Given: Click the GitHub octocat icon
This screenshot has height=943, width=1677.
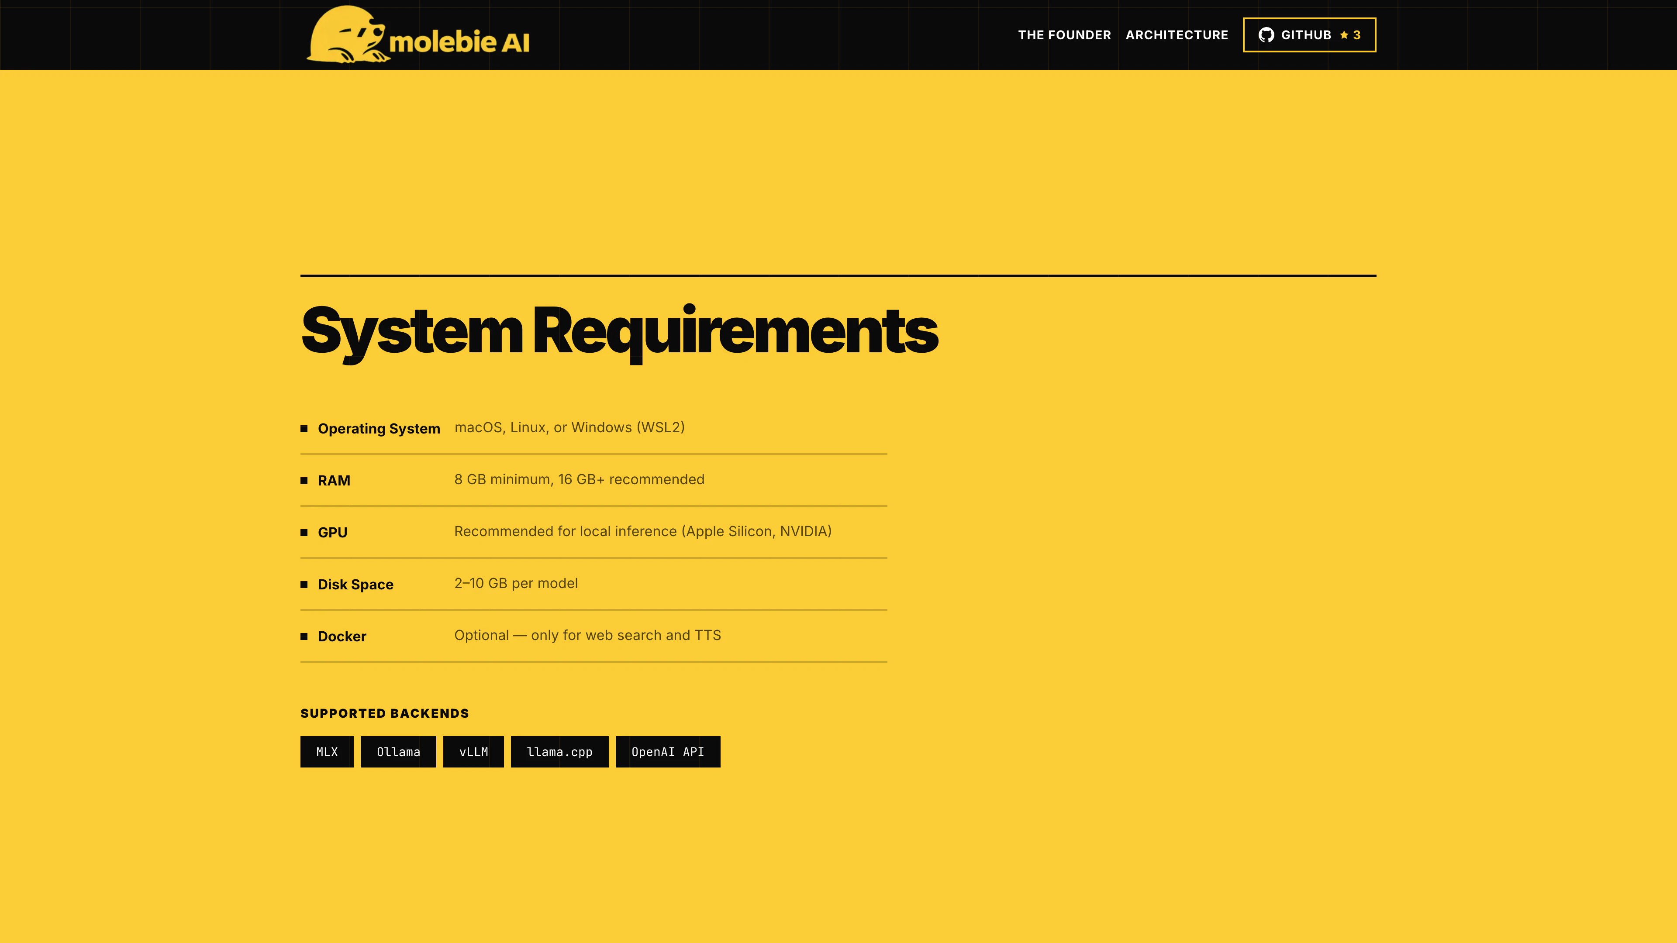Looking at the screenshot, I should tap(1266, 35).
